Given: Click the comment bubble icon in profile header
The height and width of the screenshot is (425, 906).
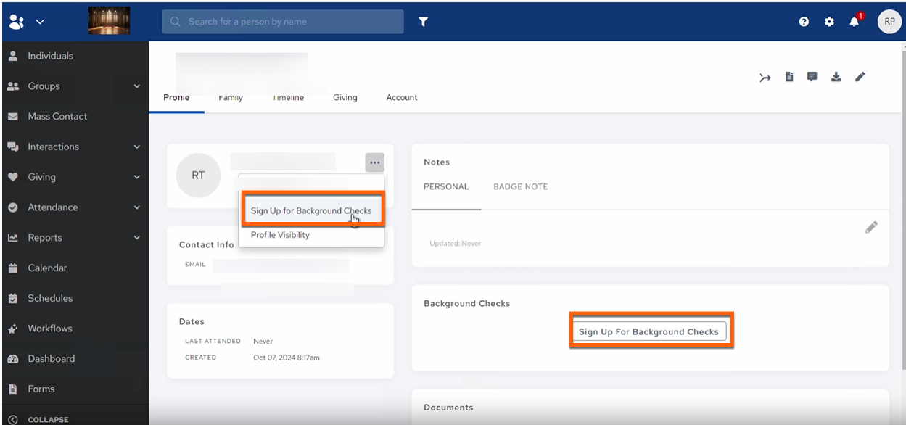Looking at the screenshot, I should point(812,77).
